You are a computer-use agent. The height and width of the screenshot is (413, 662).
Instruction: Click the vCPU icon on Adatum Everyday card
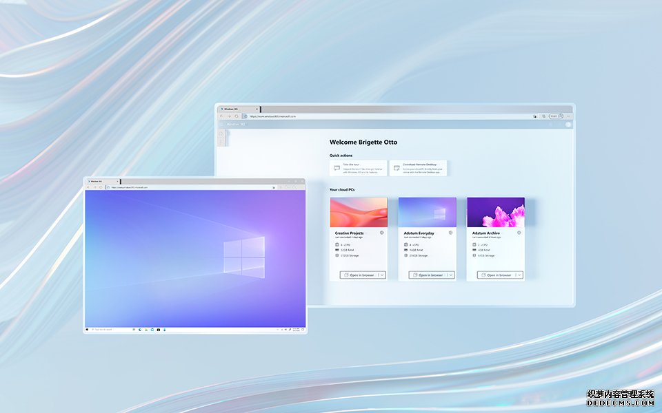(405, 245)
